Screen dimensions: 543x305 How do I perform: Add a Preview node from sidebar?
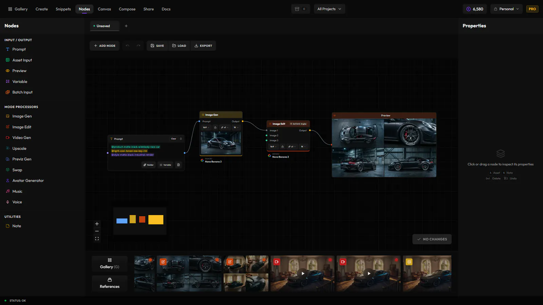pos(16,71)
